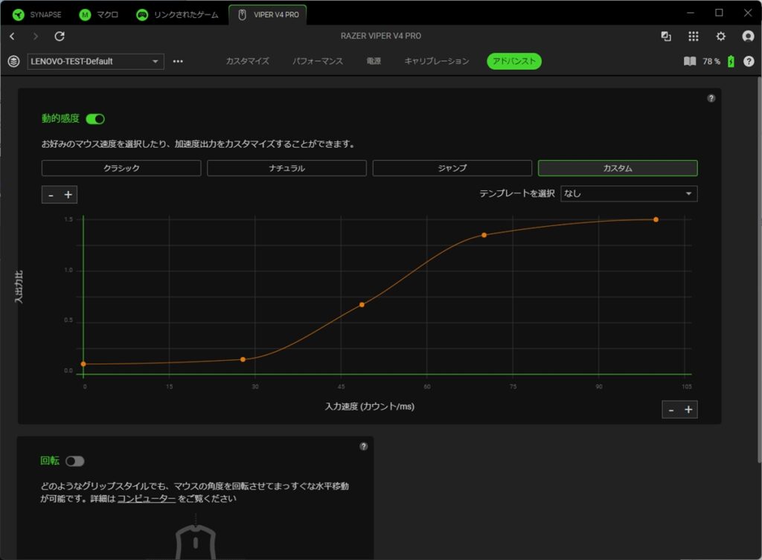Open the キャリブレーション tab
This screenshot has width=762, height=560.
click(x=437, y=62)
